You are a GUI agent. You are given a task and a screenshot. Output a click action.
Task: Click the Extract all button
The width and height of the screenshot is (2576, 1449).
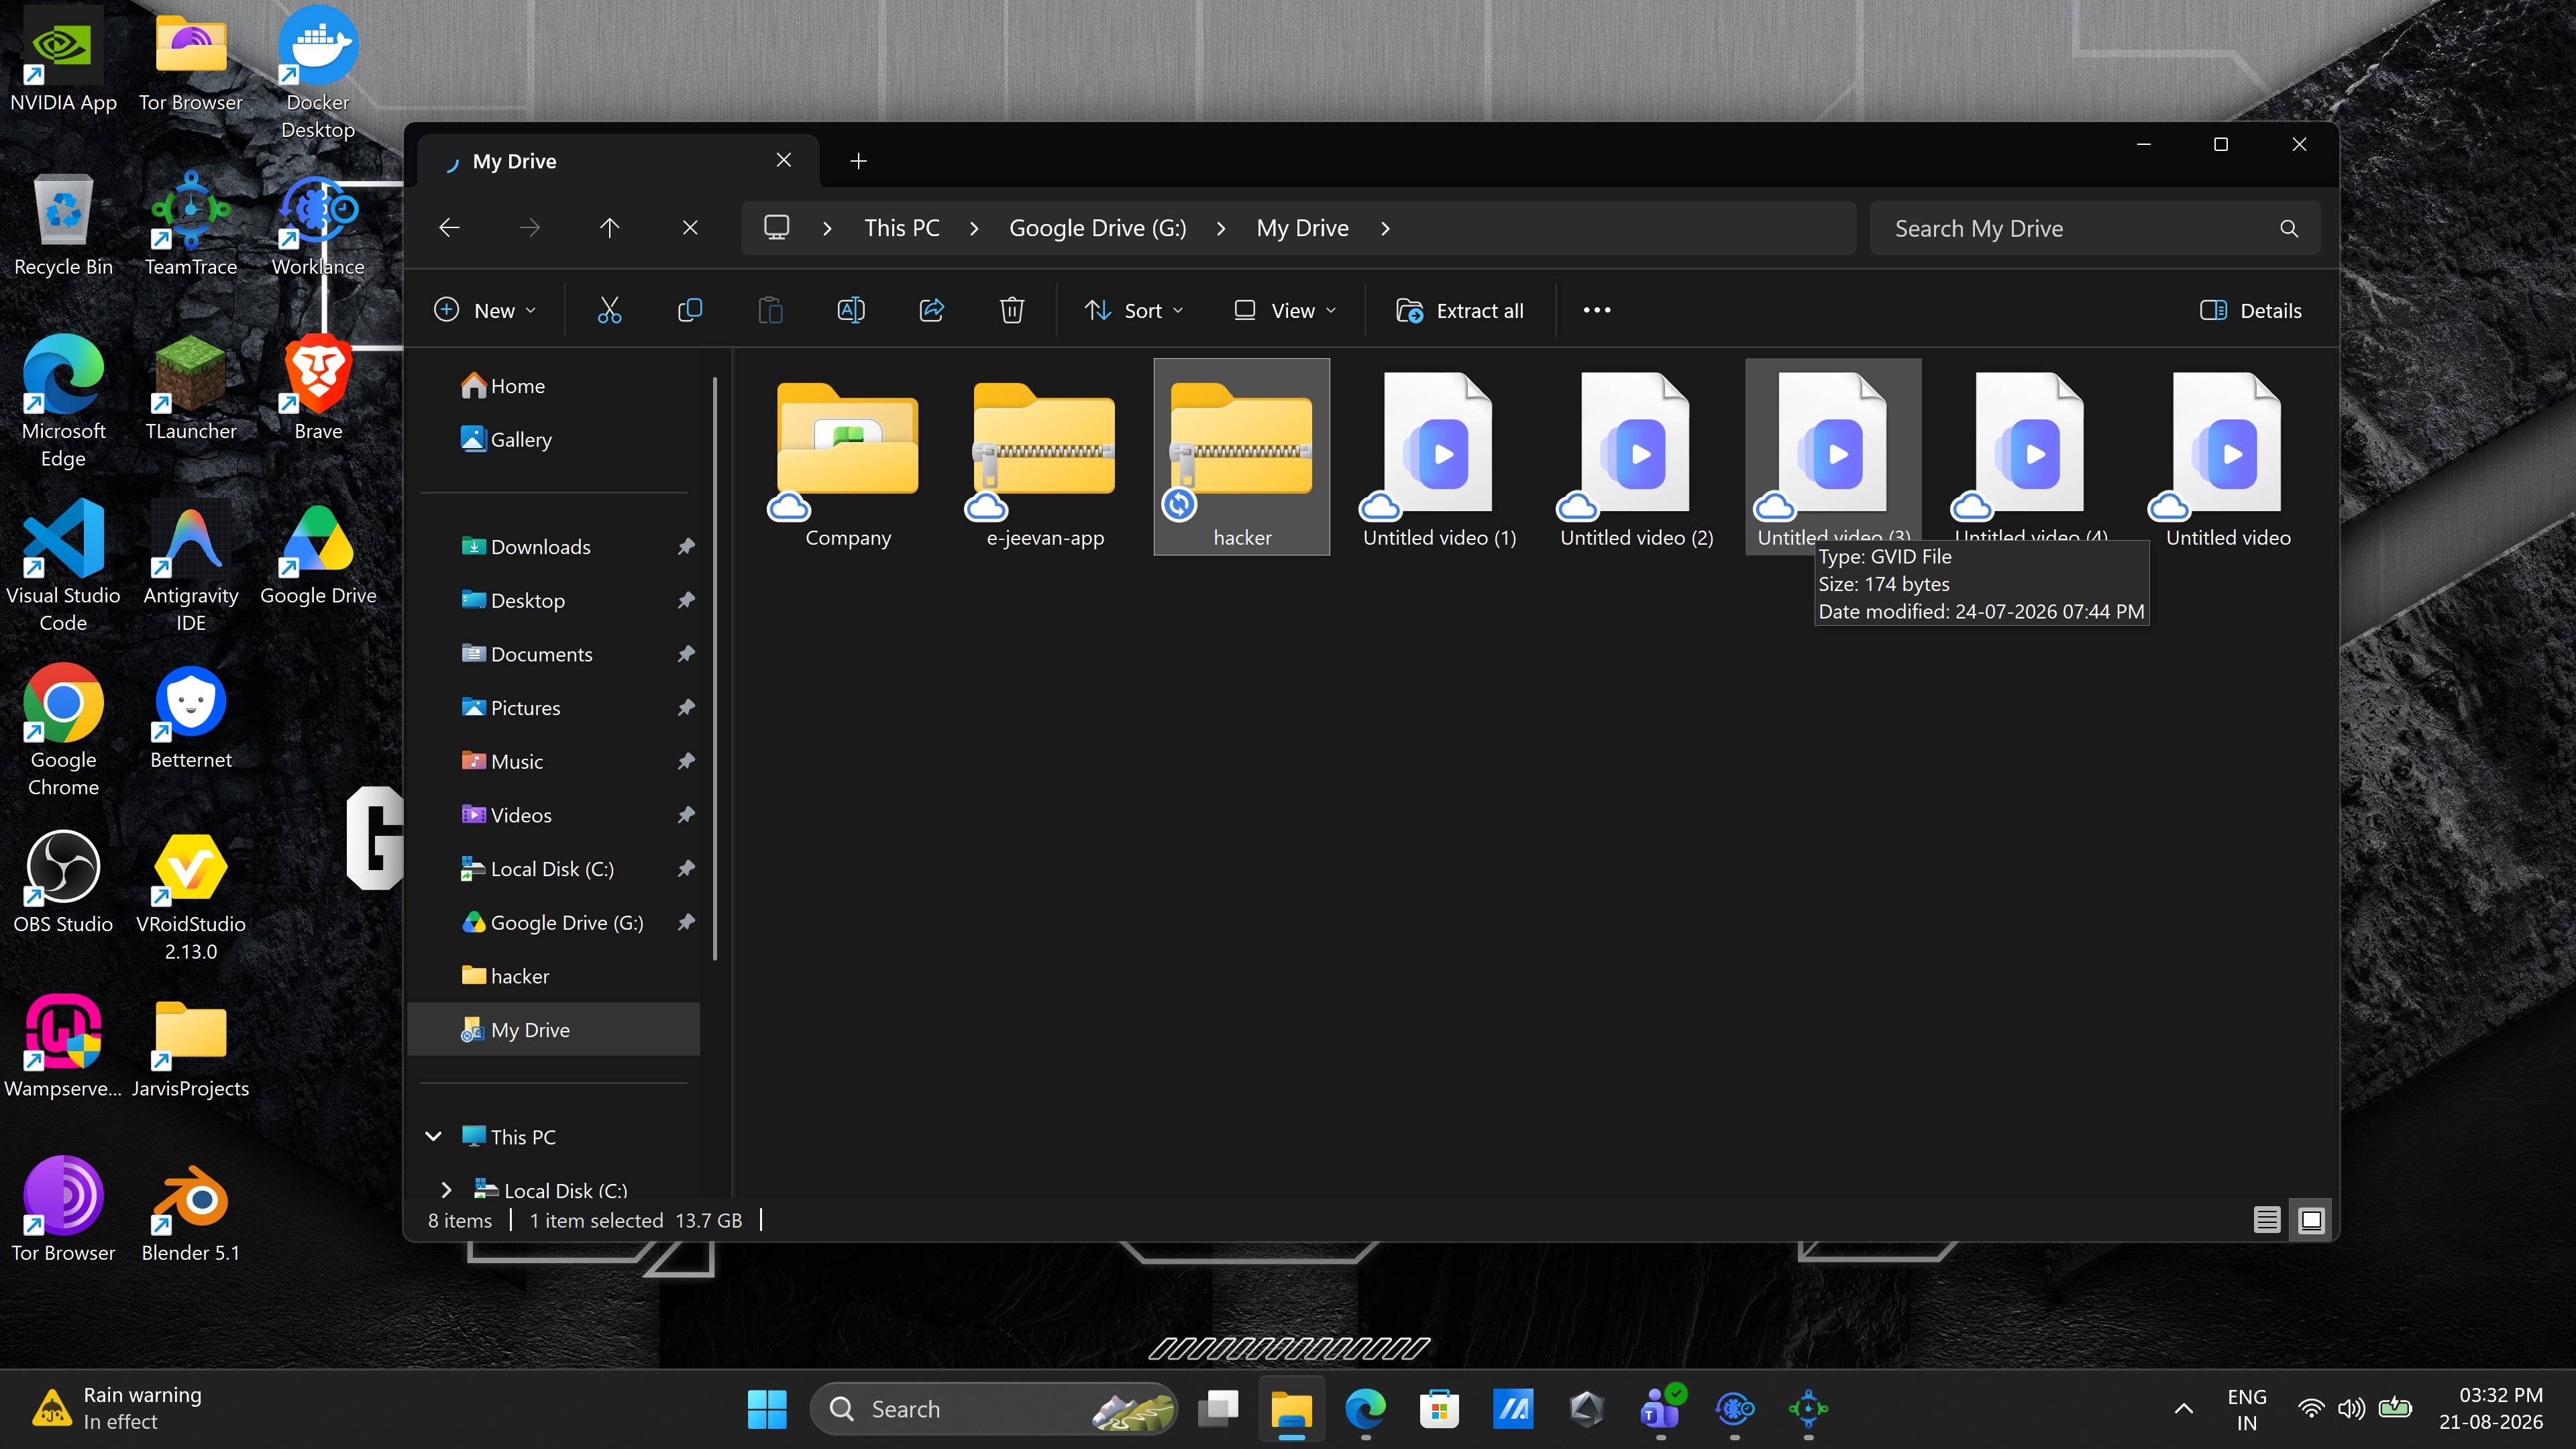[1460, 310]
